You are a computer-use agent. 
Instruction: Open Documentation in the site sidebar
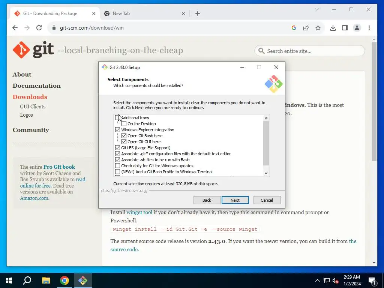[x=37, y=86]
